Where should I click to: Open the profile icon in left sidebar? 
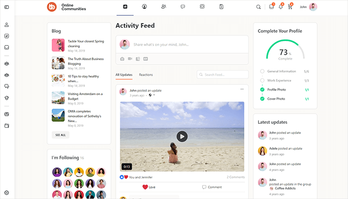point(7,25)
